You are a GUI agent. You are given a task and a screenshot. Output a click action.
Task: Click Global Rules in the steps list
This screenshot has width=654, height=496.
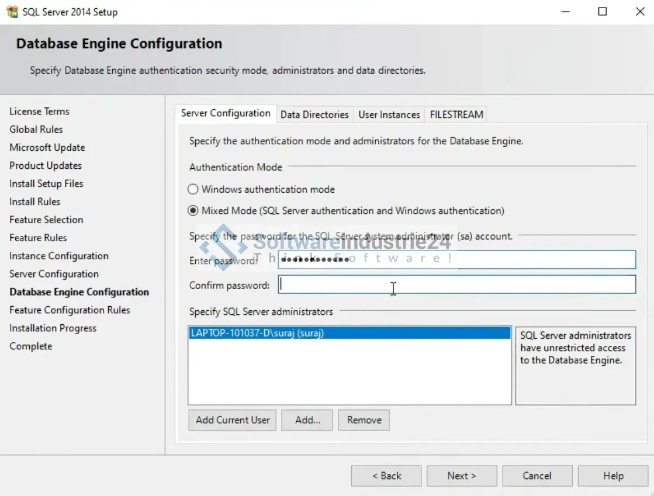(36, 129)
